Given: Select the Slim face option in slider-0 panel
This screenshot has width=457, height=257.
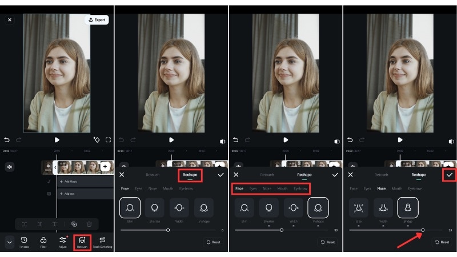Looking at the screenshot, I should (x=130, y=208).
